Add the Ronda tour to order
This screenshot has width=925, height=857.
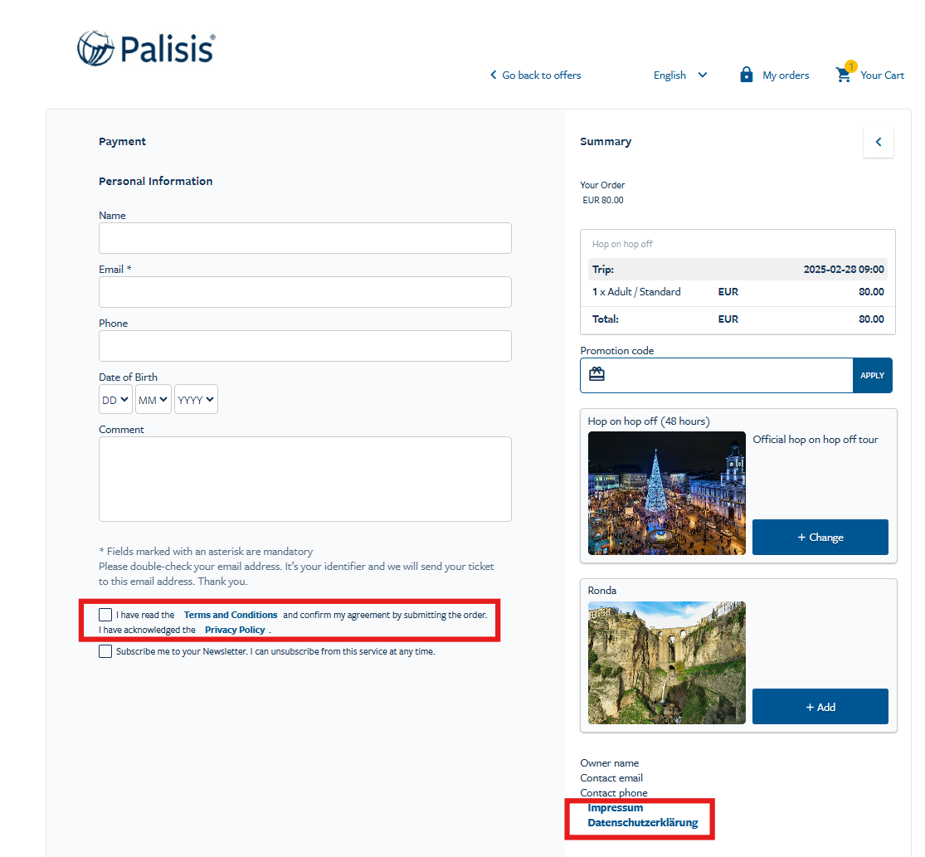pos(820,707)
